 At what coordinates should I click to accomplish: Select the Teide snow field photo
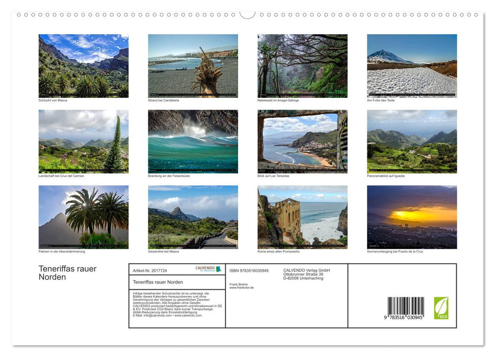point(411,65)
